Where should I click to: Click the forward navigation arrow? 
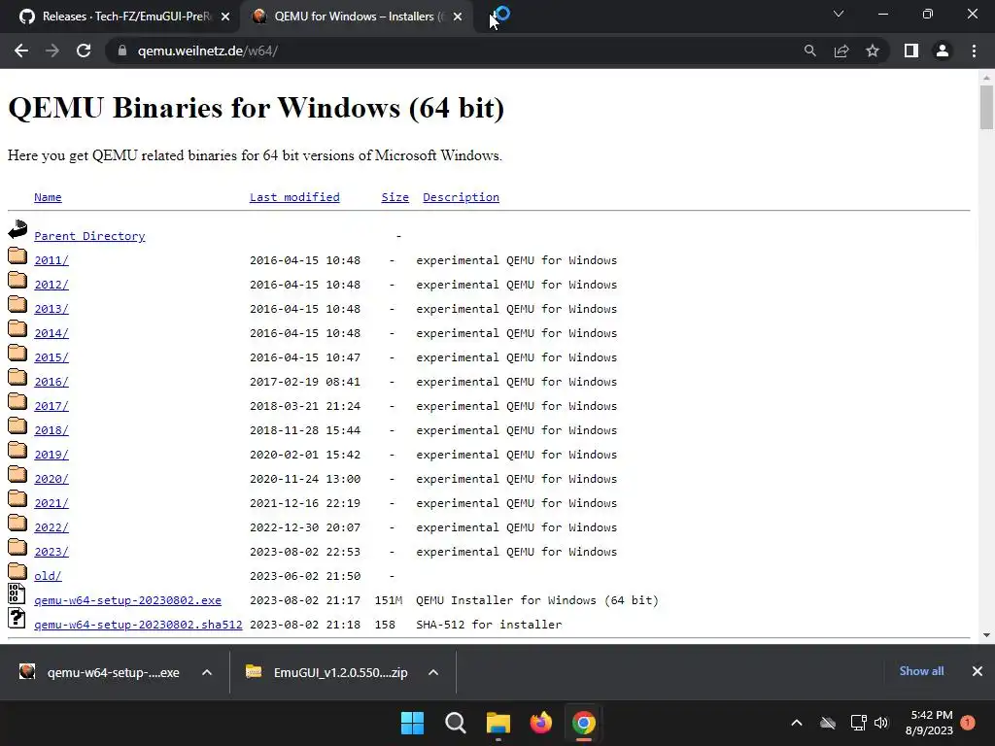[52, 51]
